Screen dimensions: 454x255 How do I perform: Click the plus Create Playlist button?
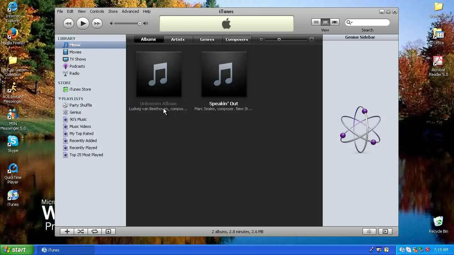[67, 232]
